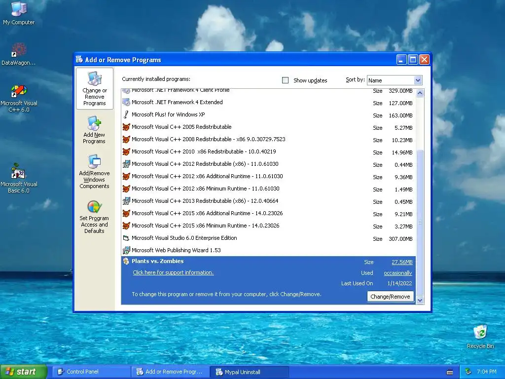Click Visual C++ 2015 x86 Minimum Runtime icon
The width and height of the screenshot is (505, 379).
[x=126, y=226]
